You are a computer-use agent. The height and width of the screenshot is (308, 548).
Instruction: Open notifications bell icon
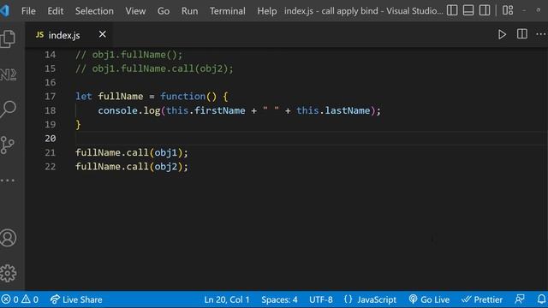(541, 299)
